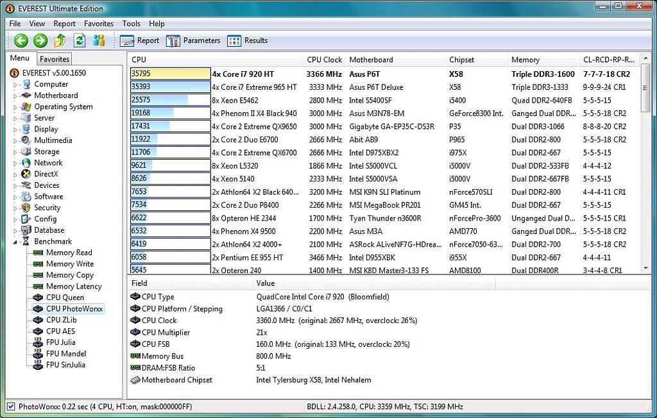The height and width of the screenshot is (418, 657).
Task: Click the green Forward arrow icon
Action: [40, 40]
